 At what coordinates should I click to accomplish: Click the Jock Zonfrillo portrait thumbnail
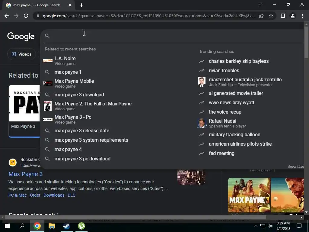point(202,82)
